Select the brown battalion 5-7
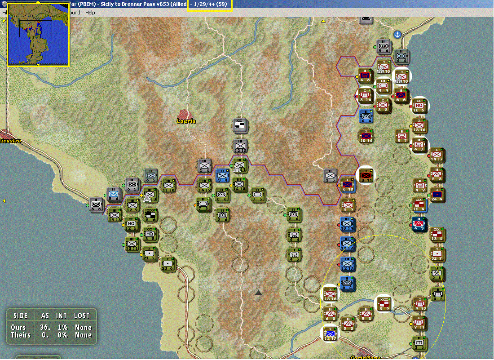 pos(402,136)
